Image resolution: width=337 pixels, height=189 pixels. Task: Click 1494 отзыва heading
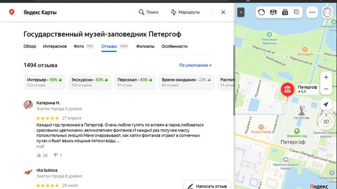(x=41, y=65)
